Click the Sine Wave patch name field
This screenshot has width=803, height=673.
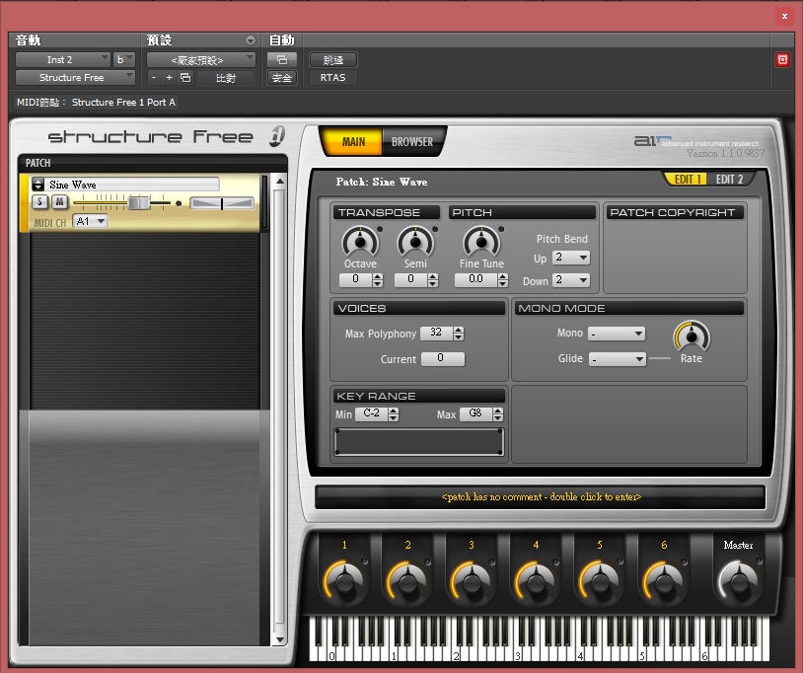(x=132, y=185)
